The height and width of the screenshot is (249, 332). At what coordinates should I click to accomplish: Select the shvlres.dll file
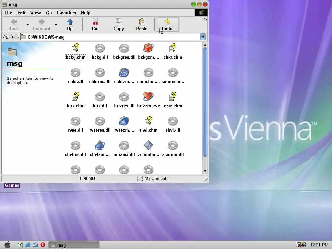click(x=76, y=149)
